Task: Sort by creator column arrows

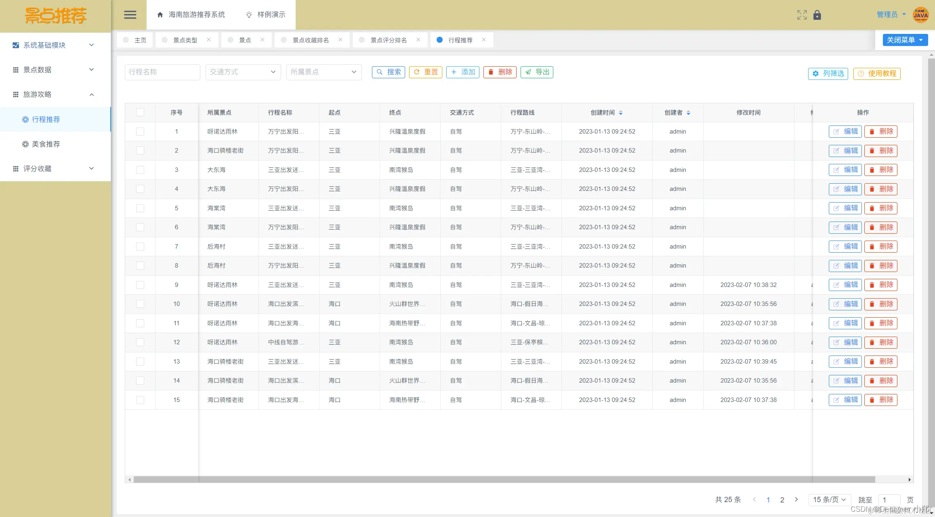Action: point(688,113)
